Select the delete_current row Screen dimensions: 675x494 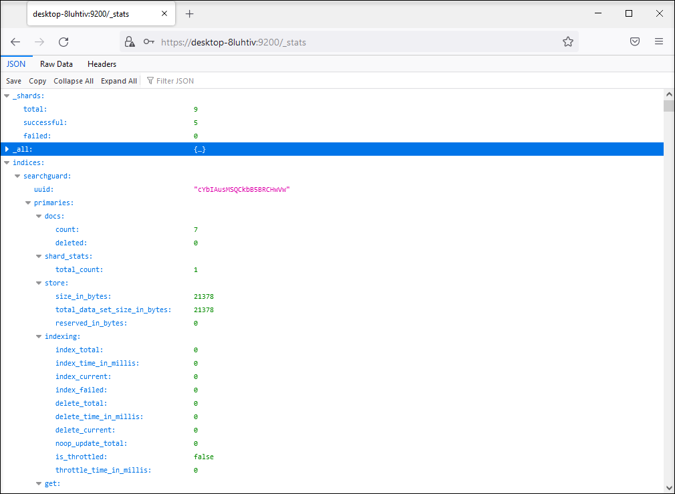(x=332, y=430)
